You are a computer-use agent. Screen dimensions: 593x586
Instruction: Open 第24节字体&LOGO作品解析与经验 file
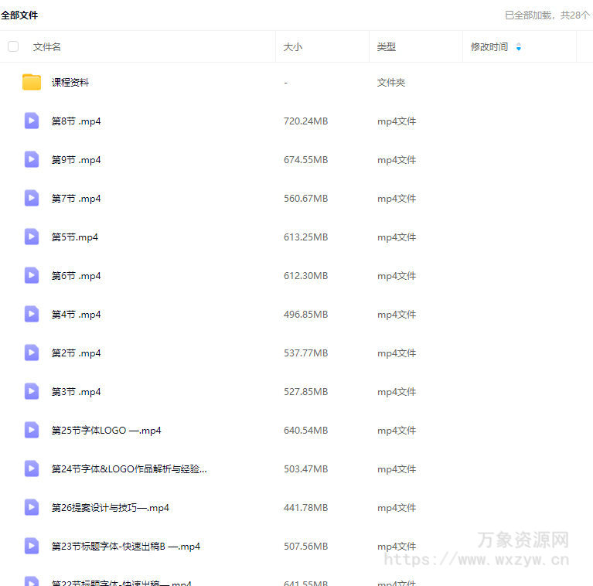coord(129,469)
